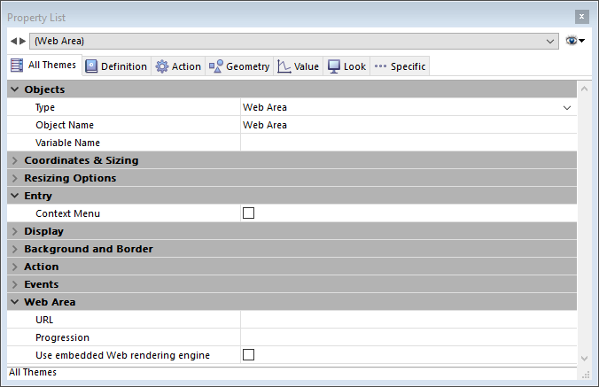Click the URL value field
599x387 pixels.
pyautogui.click(x=408, y=320)
